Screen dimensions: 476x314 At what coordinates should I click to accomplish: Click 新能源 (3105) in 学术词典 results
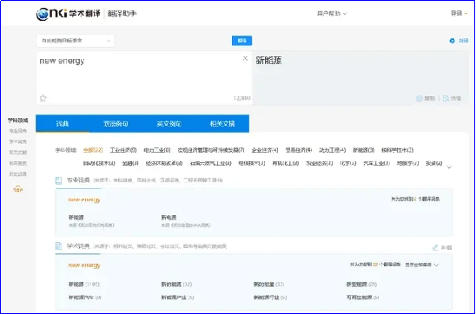coord(84,285)
